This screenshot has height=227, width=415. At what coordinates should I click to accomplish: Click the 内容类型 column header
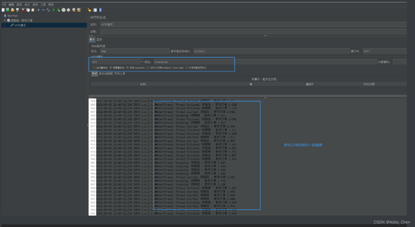tap(361, 84)
